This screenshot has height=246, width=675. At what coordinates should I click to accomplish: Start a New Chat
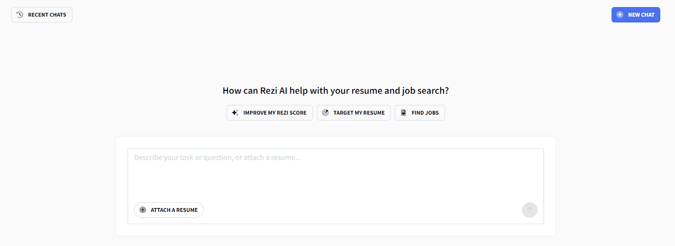(636, 15)
